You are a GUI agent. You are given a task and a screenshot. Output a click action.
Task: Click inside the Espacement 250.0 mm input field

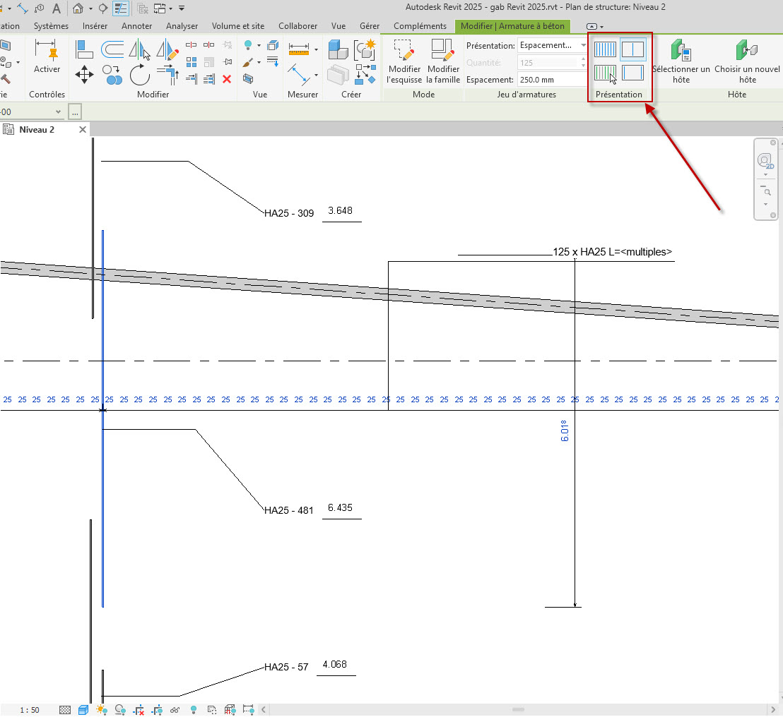[551, 80]
